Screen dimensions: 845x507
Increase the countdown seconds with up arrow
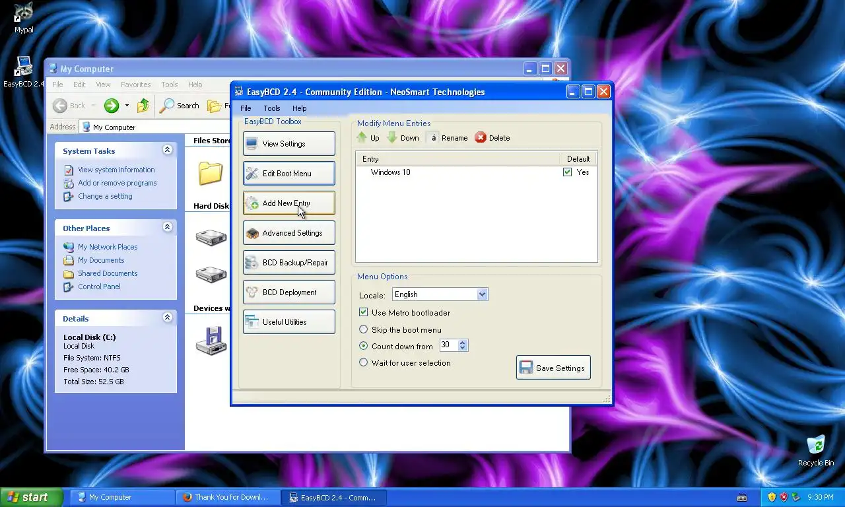pyautogui.click(x=463, y=342)
